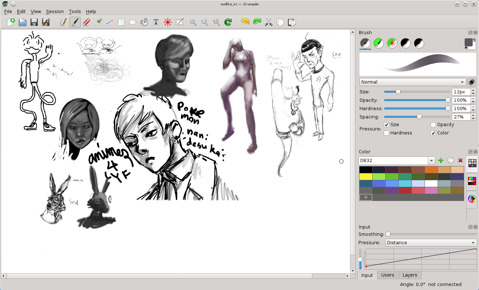Add a new color palette
The width and height of the screenshot is (479, 290).
441,160
